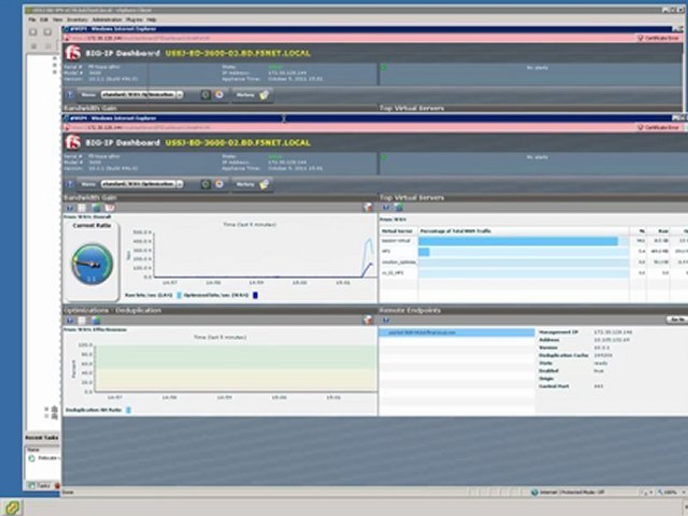Click the Tasks button at vSphere bottom bar

[x=40, y=485]
